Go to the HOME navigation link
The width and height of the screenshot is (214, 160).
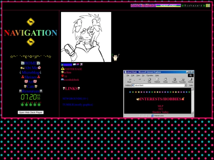point(31,63)
